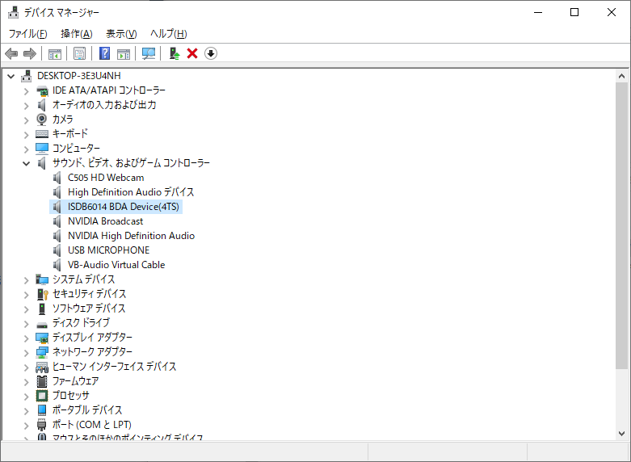The width and height of the screenshot is (631, 462).
Task: Click the blue Help question-mark icon
Action: coord(105,53)
